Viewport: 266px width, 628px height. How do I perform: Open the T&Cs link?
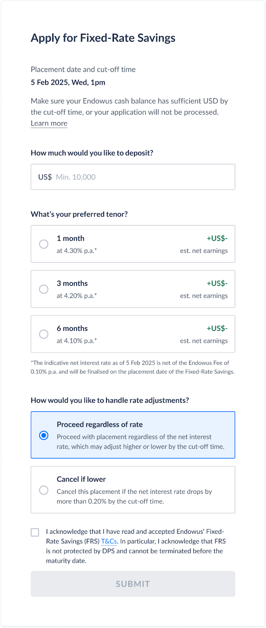[x=109, y=541]
